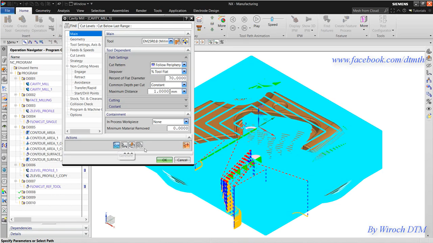Switch to the Render ribbon tab

click(141, 11)
